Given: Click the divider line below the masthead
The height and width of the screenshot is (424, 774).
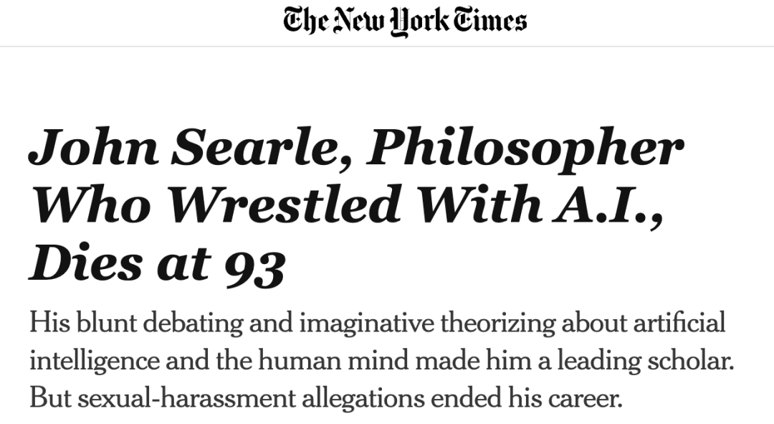Looking at the screenshot, I should pyautogui.click(x=387, y=47).
